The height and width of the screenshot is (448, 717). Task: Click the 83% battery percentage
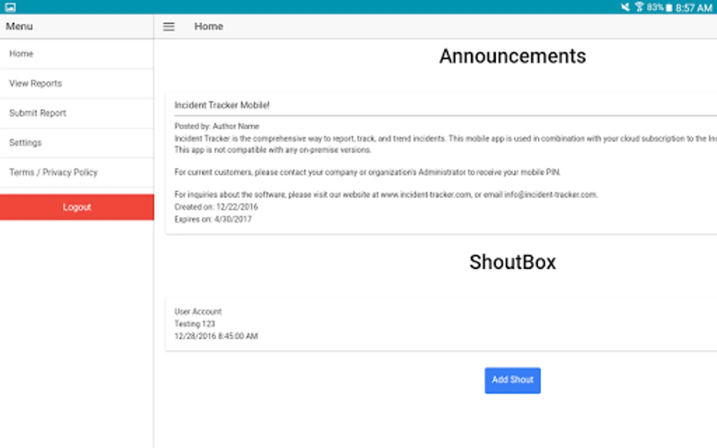pos(655,7)
